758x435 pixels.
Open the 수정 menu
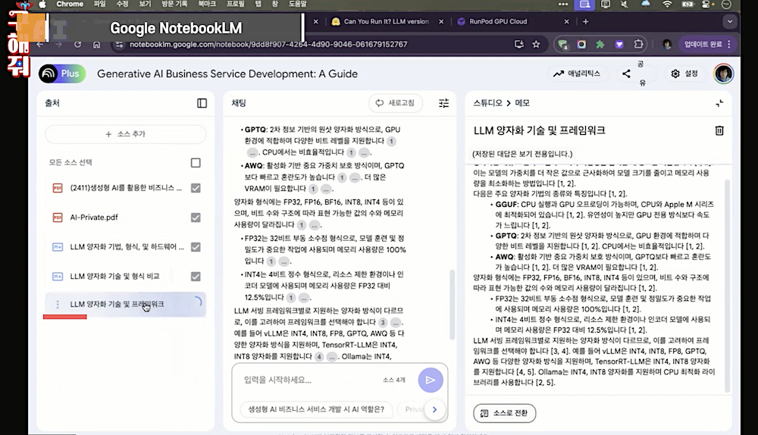tap(122, 4)
